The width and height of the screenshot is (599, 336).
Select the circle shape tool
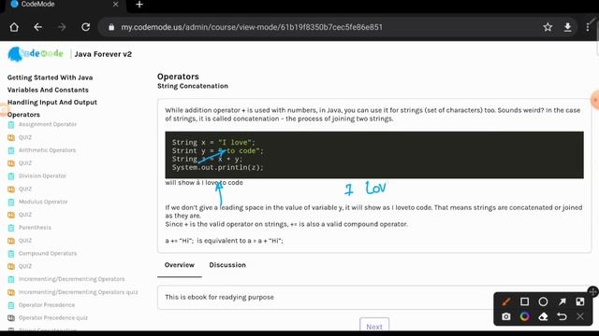(543, 301)
